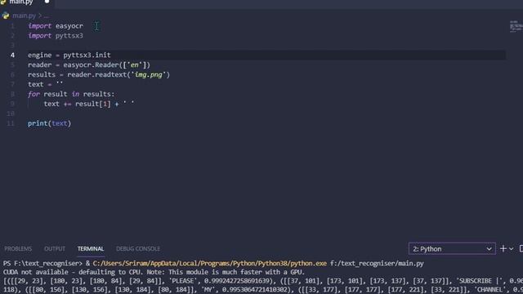Click the print(text) line
This screenshot has height=294, width=523.
(49, 123)
